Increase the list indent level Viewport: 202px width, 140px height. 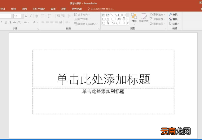[x=63, y=16]
